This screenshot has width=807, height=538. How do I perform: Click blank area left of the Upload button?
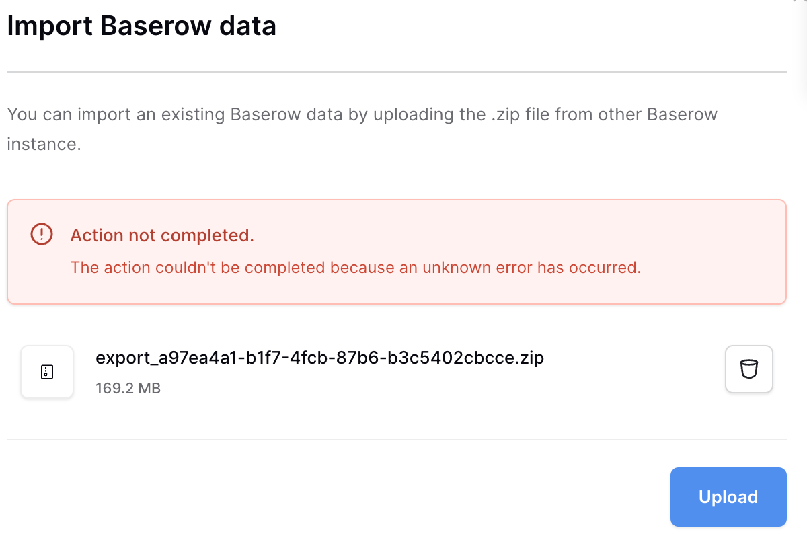[336, 497]
